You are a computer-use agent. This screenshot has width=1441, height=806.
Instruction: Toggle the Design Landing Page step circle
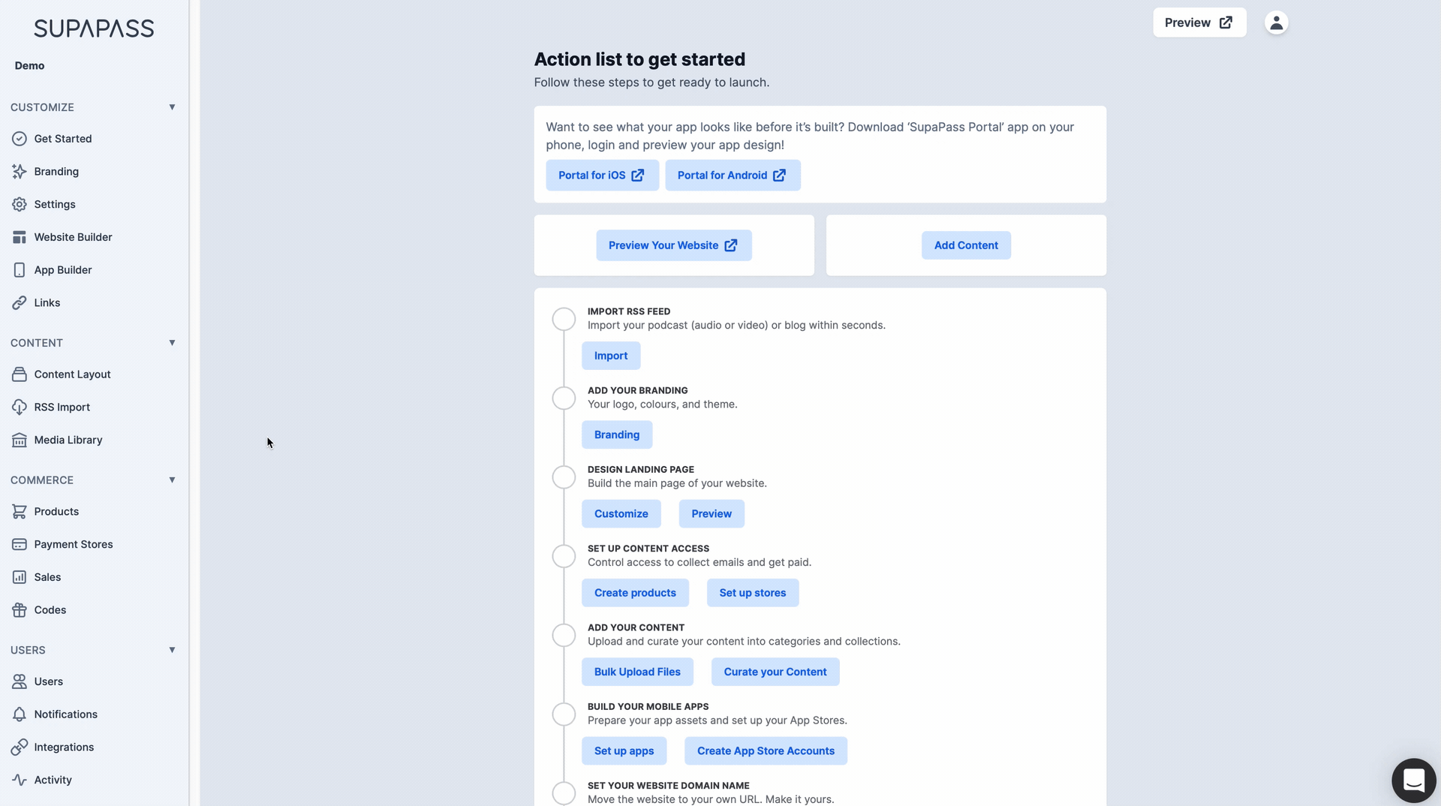pos(564,477)
